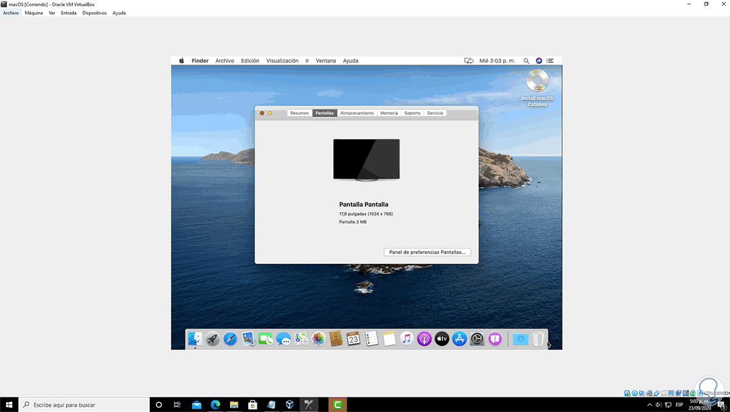Open Mail stamp icon in dock

tap(248, 339)
